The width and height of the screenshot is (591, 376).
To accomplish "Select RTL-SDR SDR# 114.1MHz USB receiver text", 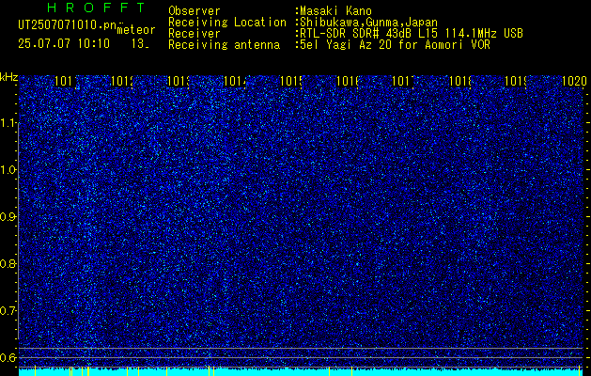I will point(410,34).
